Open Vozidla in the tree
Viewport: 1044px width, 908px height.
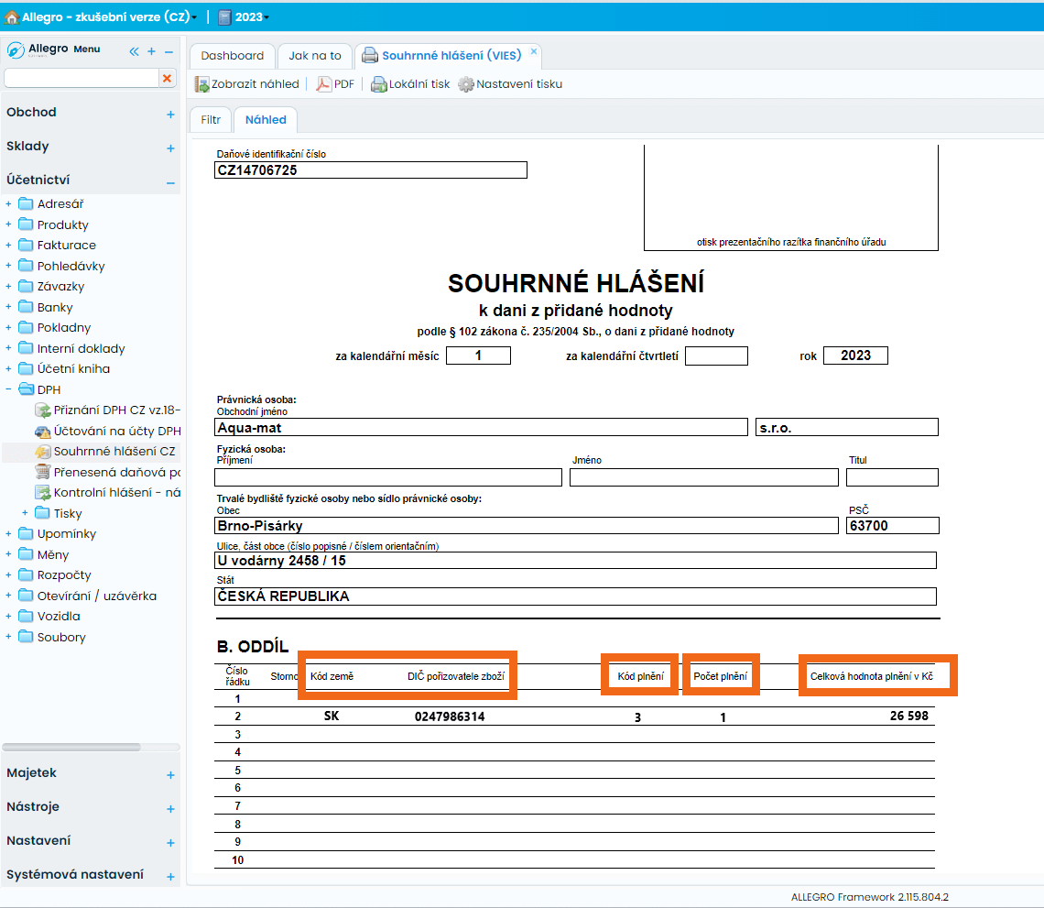click(x=59, y=617)
